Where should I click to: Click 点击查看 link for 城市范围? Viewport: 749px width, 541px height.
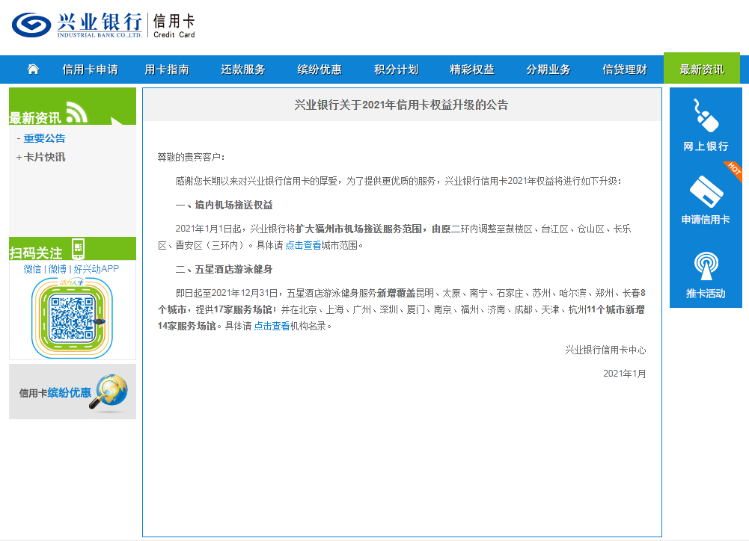coord(303,245)
